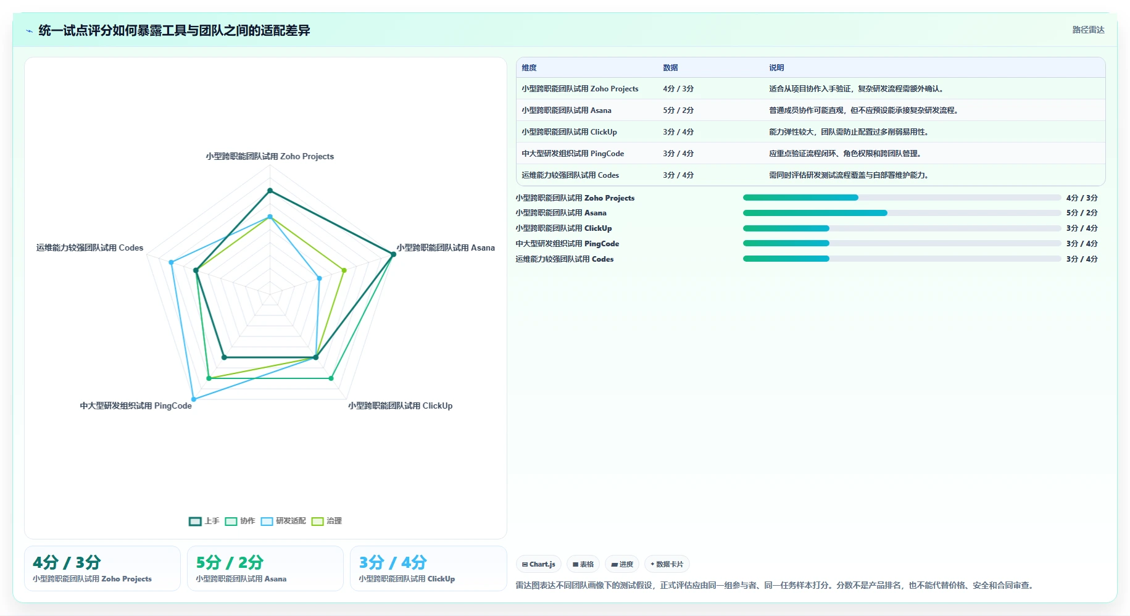Click the footnote text 雷达图表达不同团队画像

[x=775, y=585]
